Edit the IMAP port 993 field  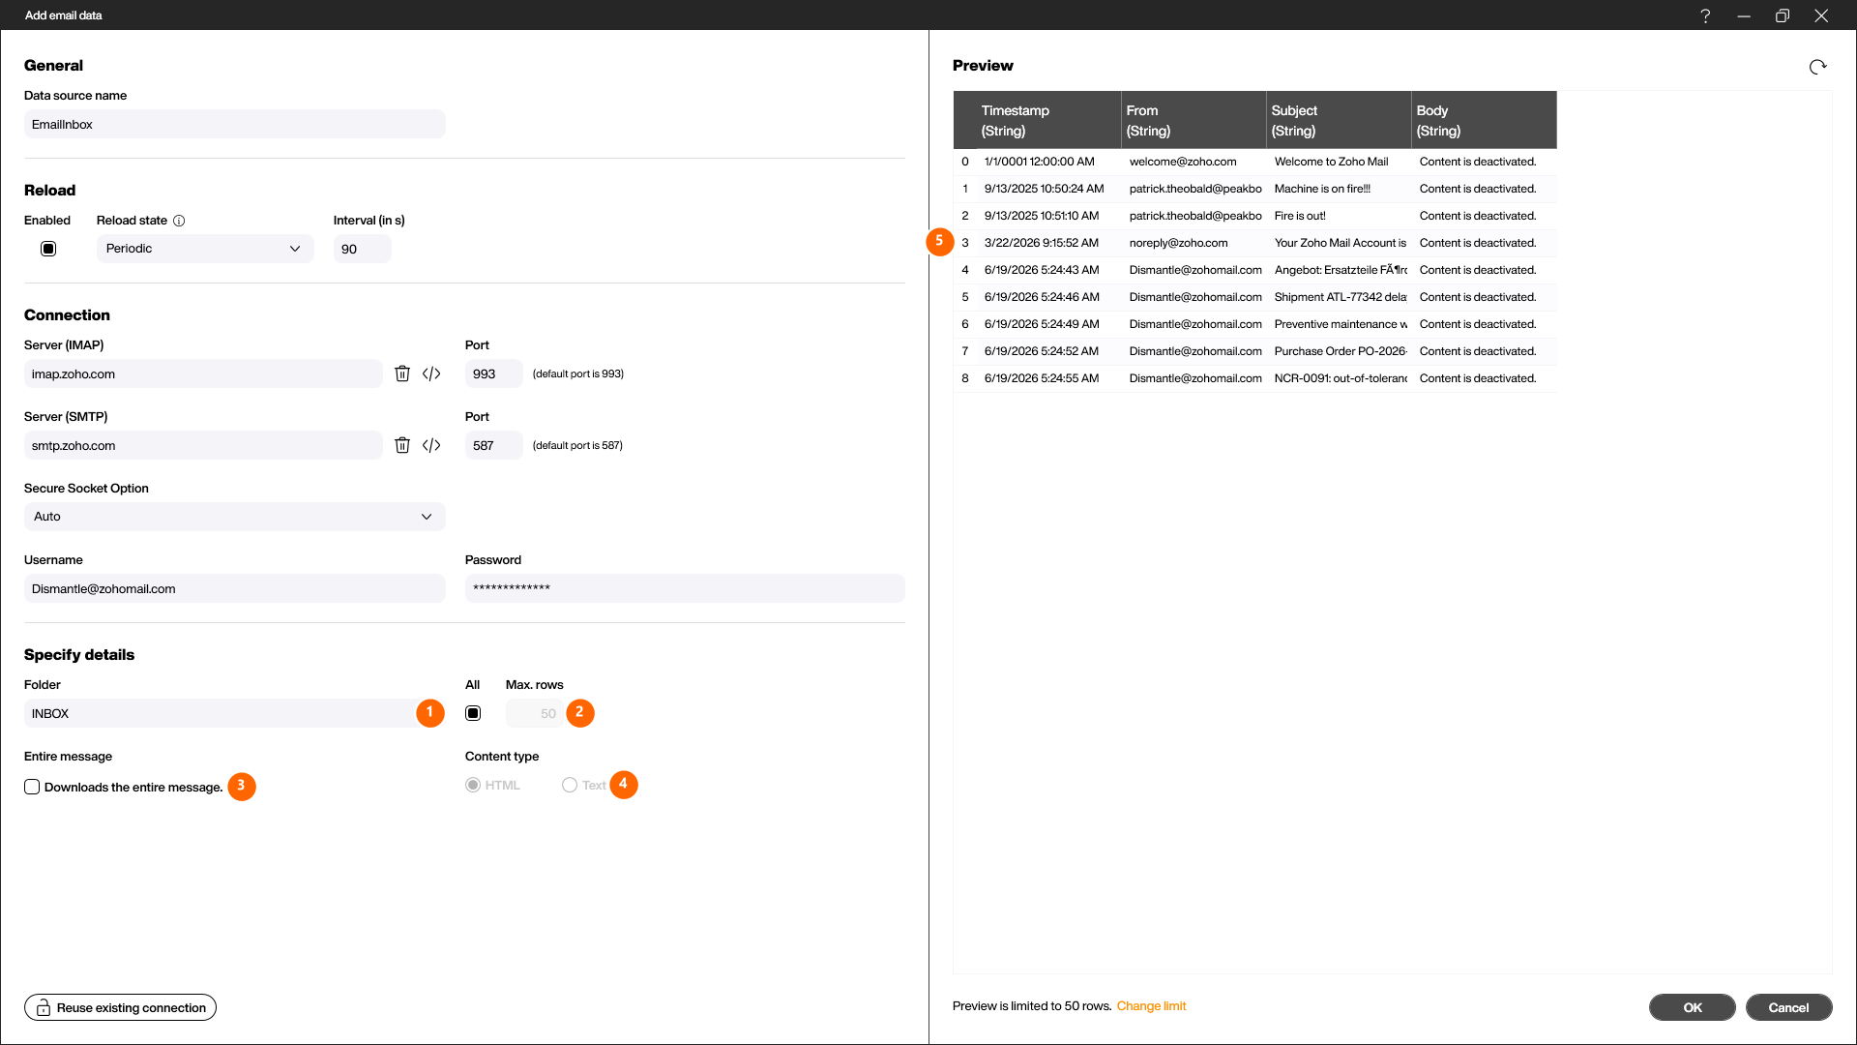click(x=493, y=373)
